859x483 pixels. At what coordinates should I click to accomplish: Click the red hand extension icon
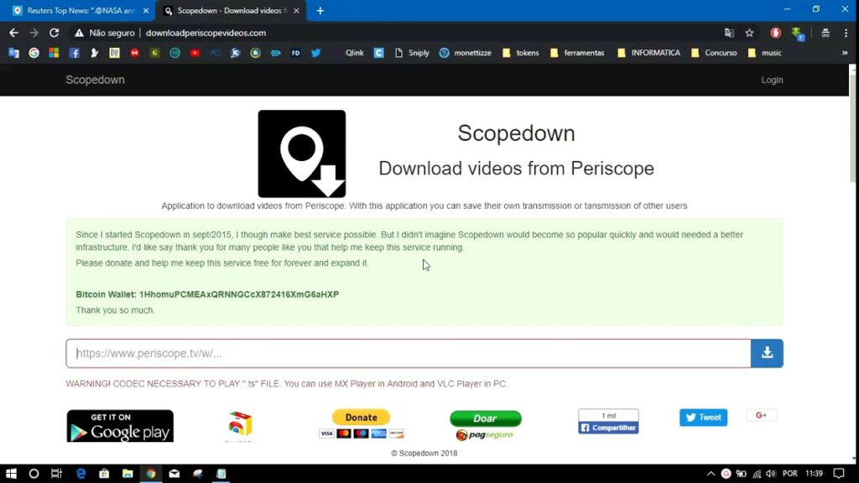[x=776, y=33]
